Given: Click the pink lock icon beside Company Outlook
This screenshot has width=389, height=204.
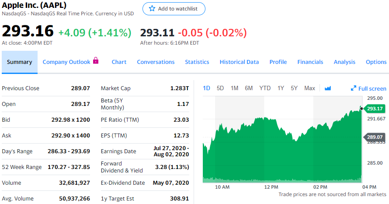Looking at the screenshot, I should click(96, 60).
